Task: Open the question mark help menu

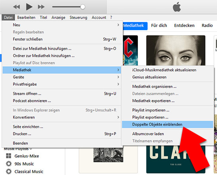Action: [111, 17]
